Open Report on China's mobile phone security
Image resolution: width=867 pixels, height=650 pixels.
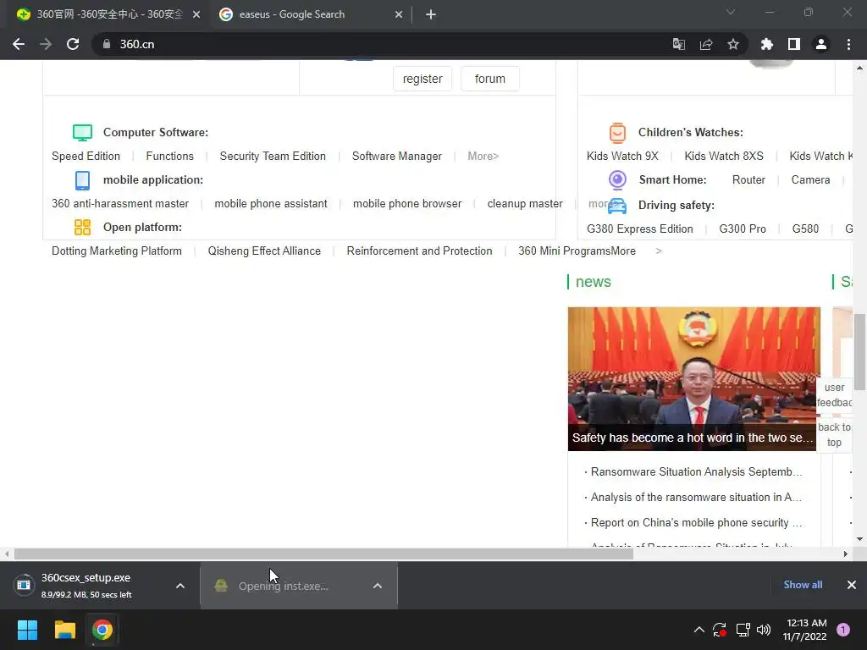[x=696, y=523]
